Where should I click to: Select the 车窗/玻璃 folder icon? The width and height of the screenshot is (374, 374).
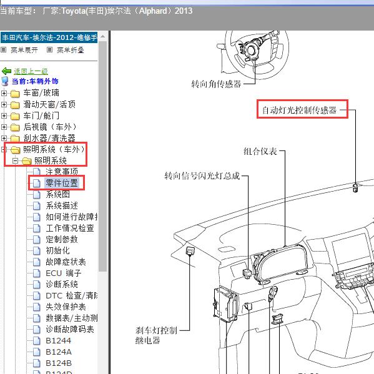tap(15, 93)
